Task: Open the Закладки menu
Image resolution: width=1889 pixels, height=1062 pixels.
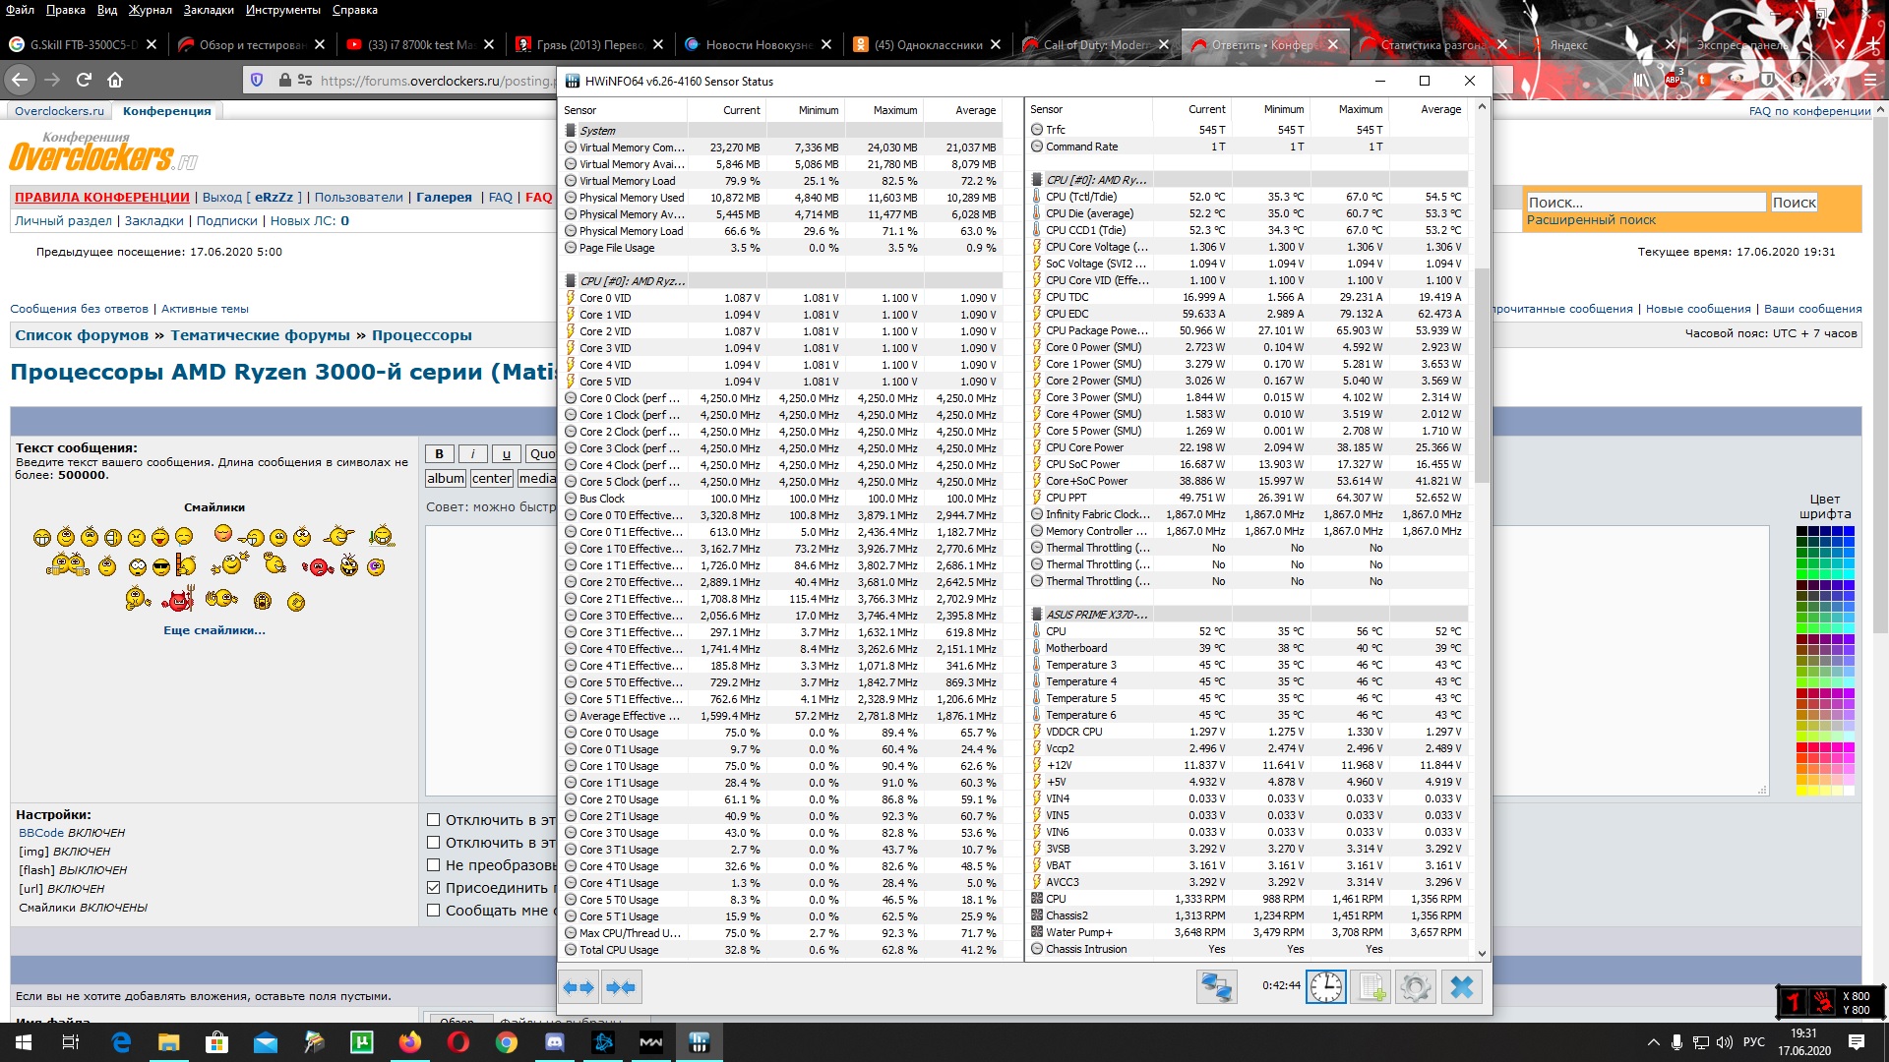Action: (208, 10)
